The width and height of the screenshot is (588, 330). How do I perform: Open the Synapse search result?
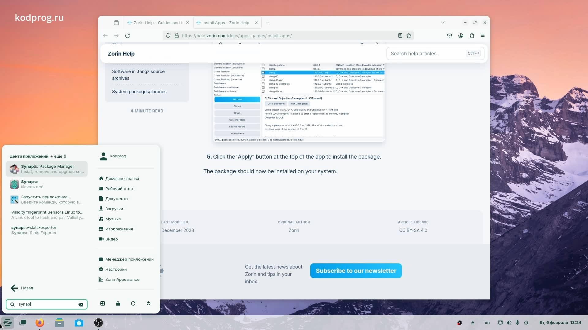pos(47,184)
